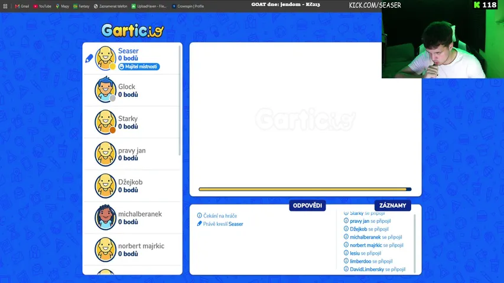Click player name michalberanek in the list

coord(140,214)
